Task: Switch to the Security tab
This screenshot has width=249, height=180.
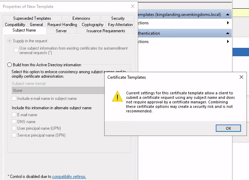Action: (118, 18)
